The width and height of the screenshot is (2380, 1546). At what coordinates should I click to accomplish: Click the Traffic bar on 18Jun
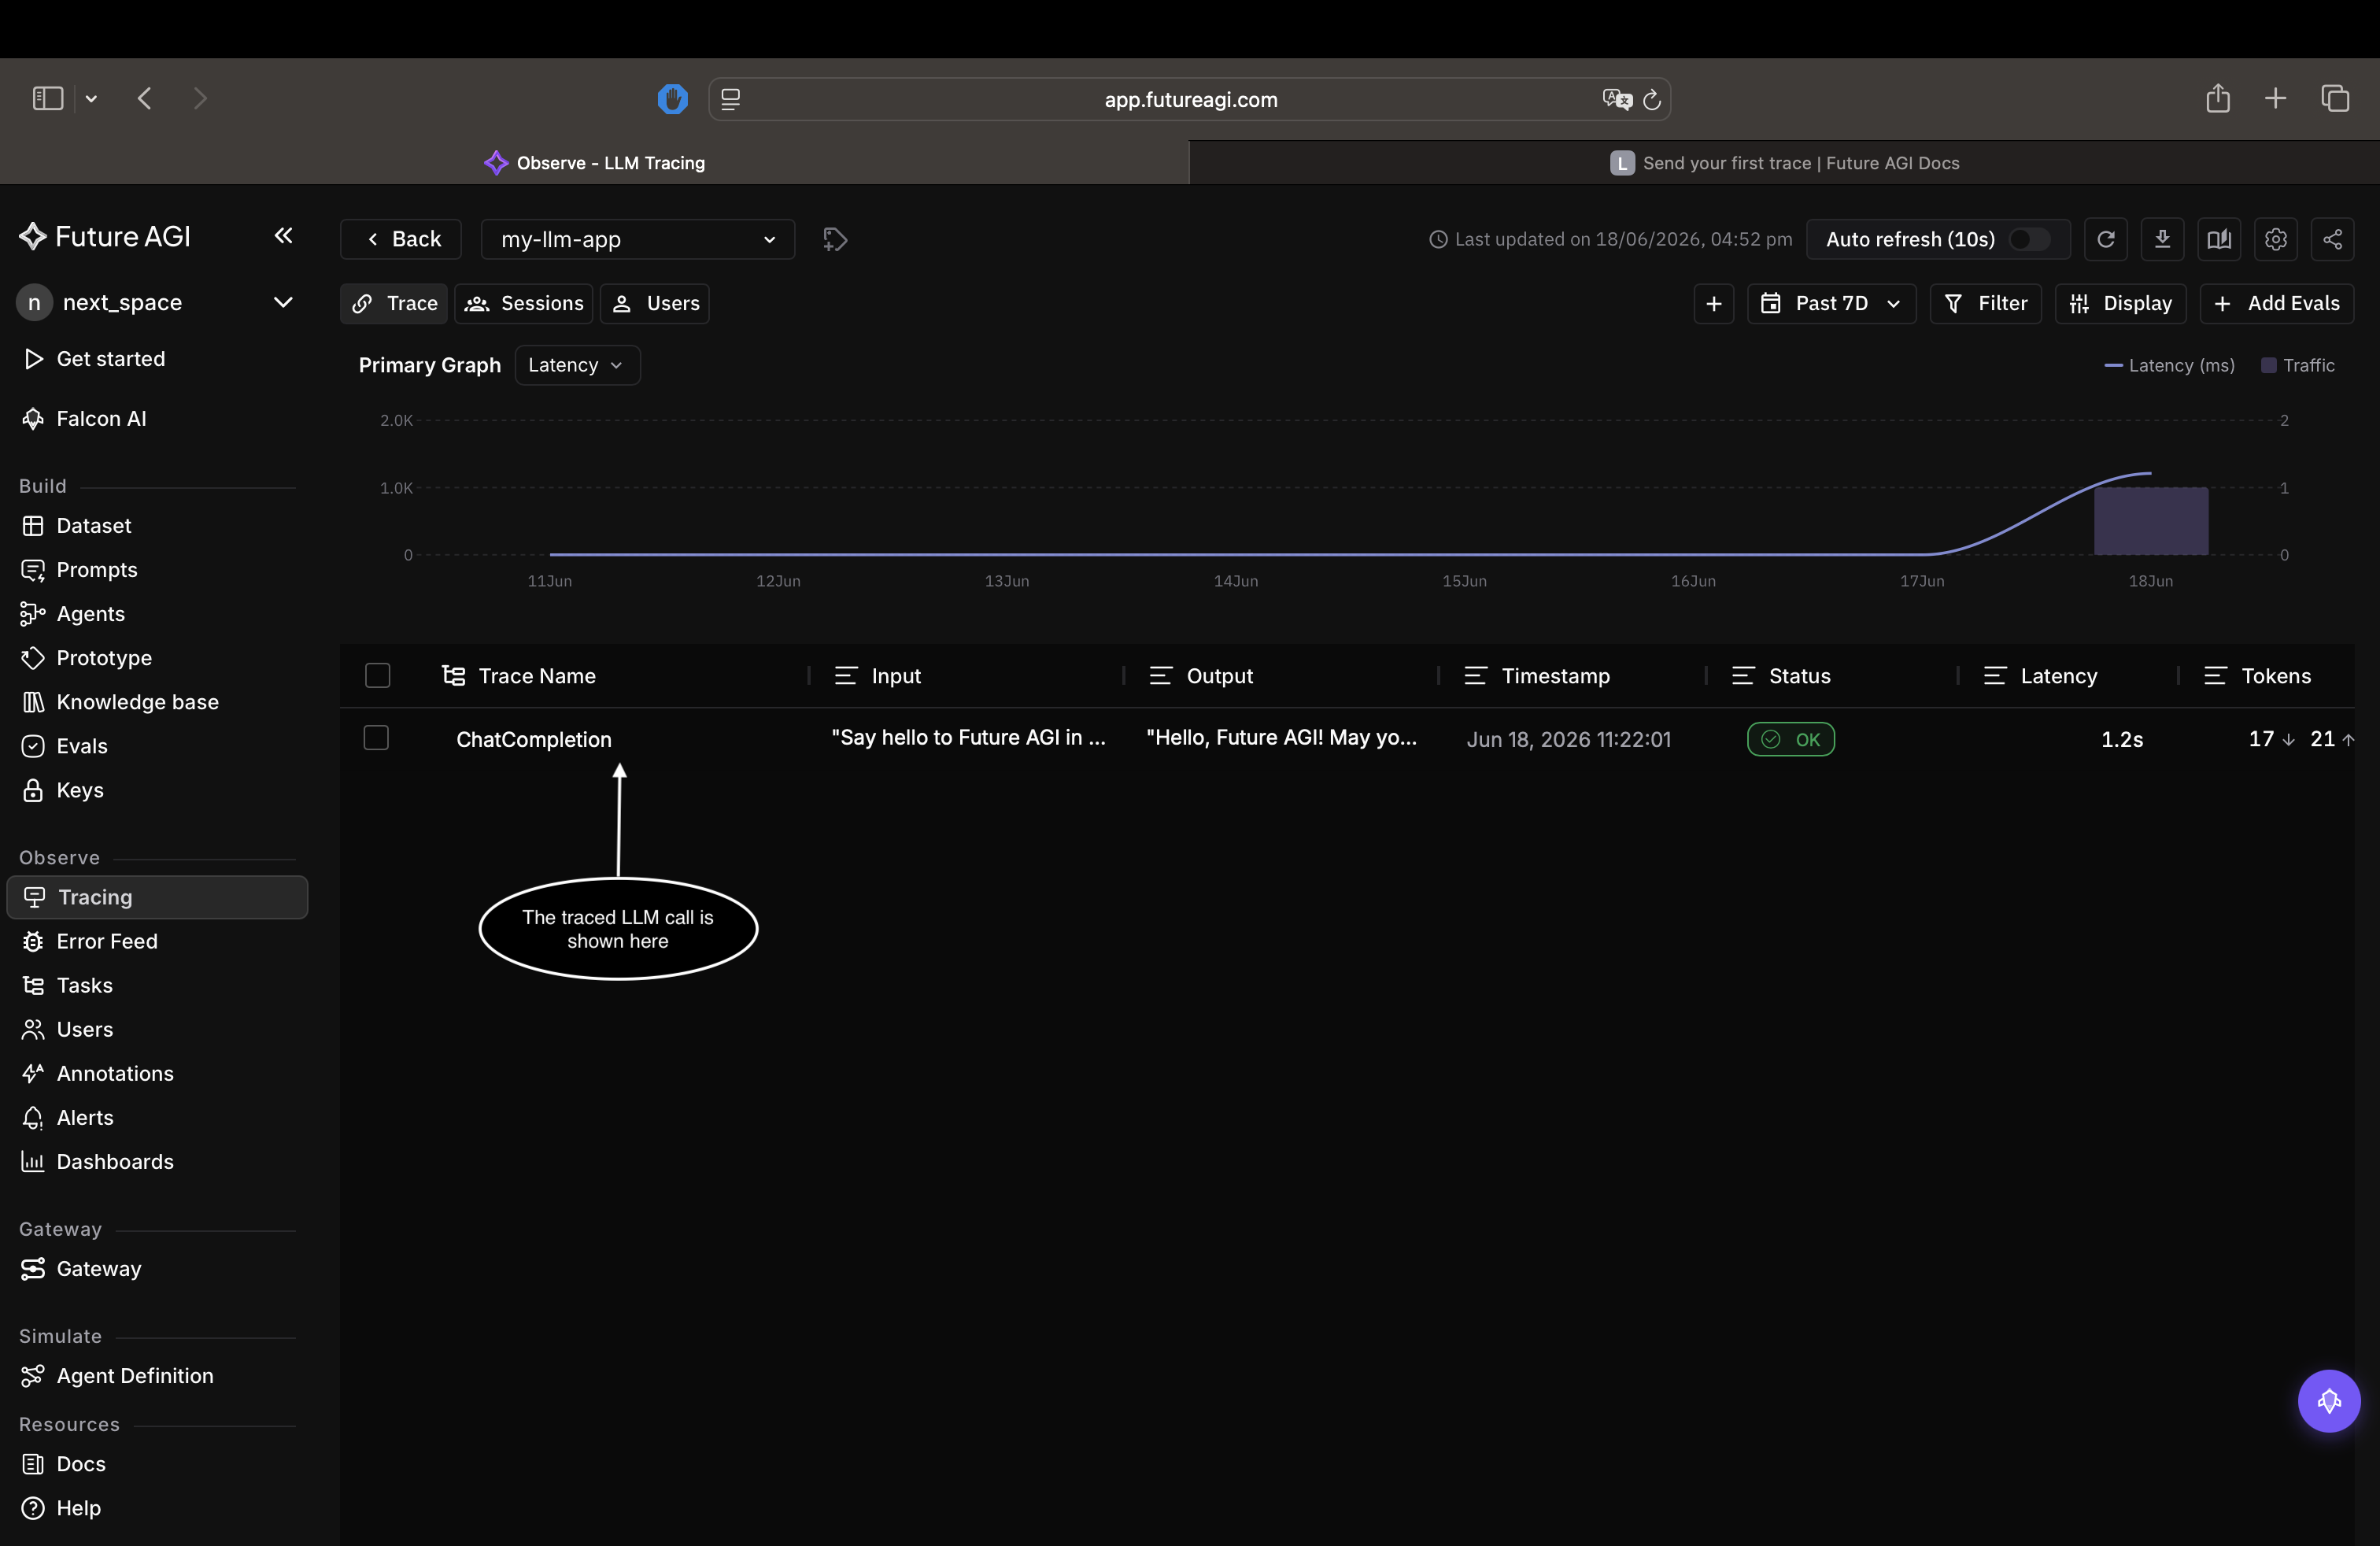coord(2151,520)
